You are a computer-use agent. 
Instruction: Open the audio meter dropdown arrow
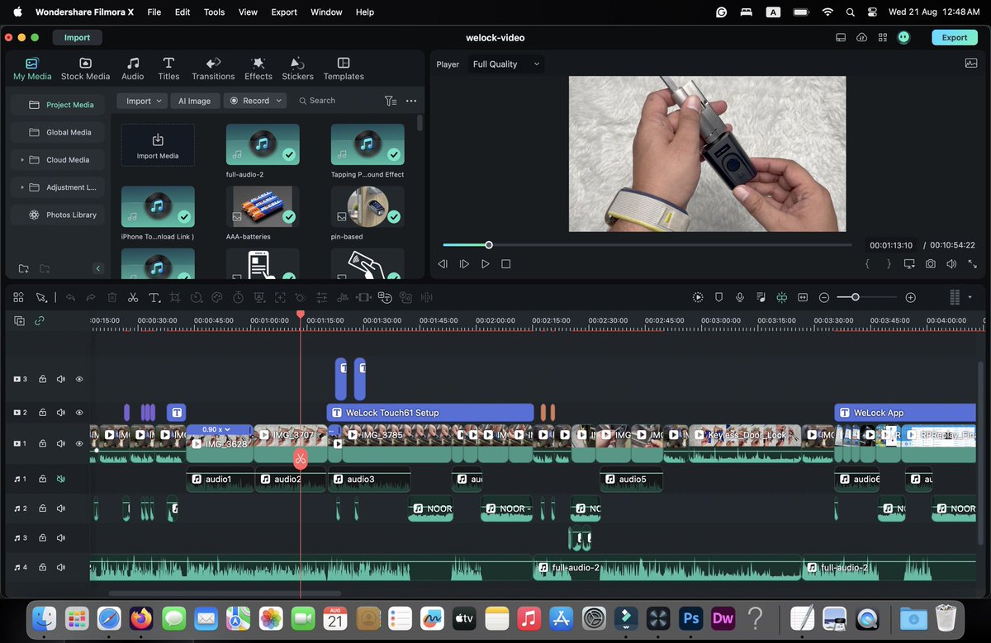970,297
